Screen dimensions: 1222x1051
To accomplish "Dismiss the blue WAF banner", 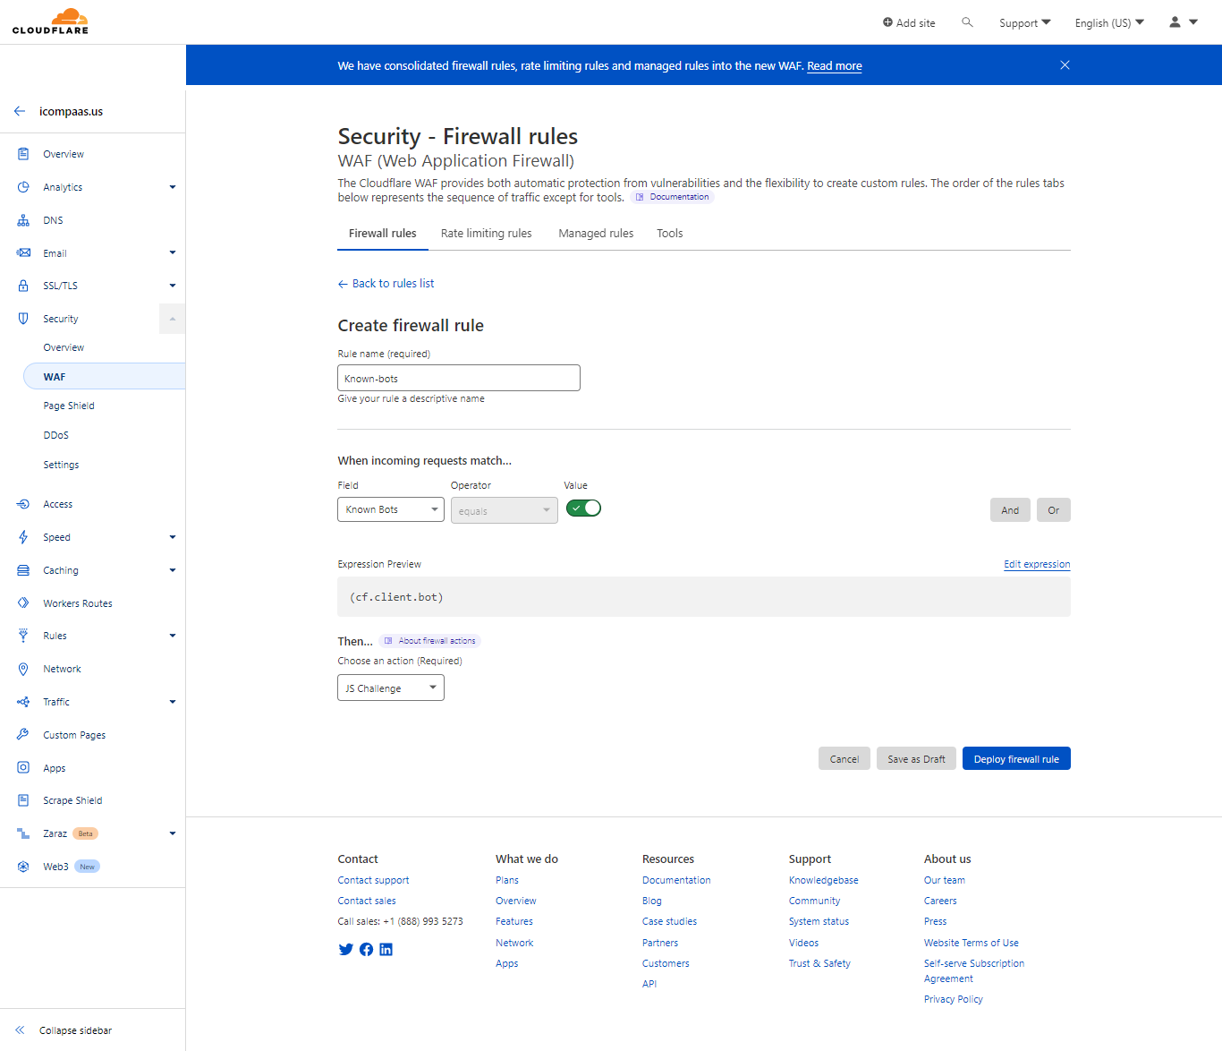I will (1065, 65).
